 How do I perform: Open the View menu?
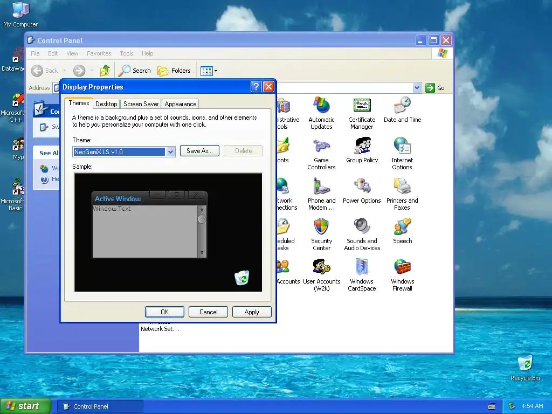[x=73, y=53]
